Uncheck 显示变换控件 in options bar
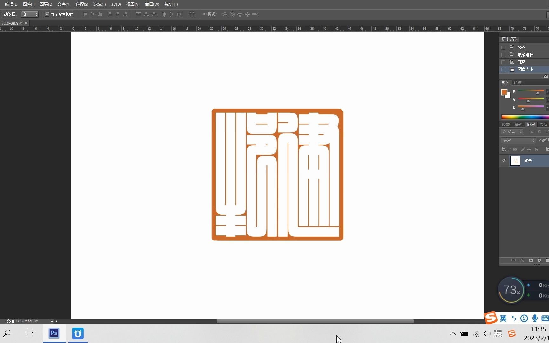This screenshot has width=549, height=343. point(47,14)
